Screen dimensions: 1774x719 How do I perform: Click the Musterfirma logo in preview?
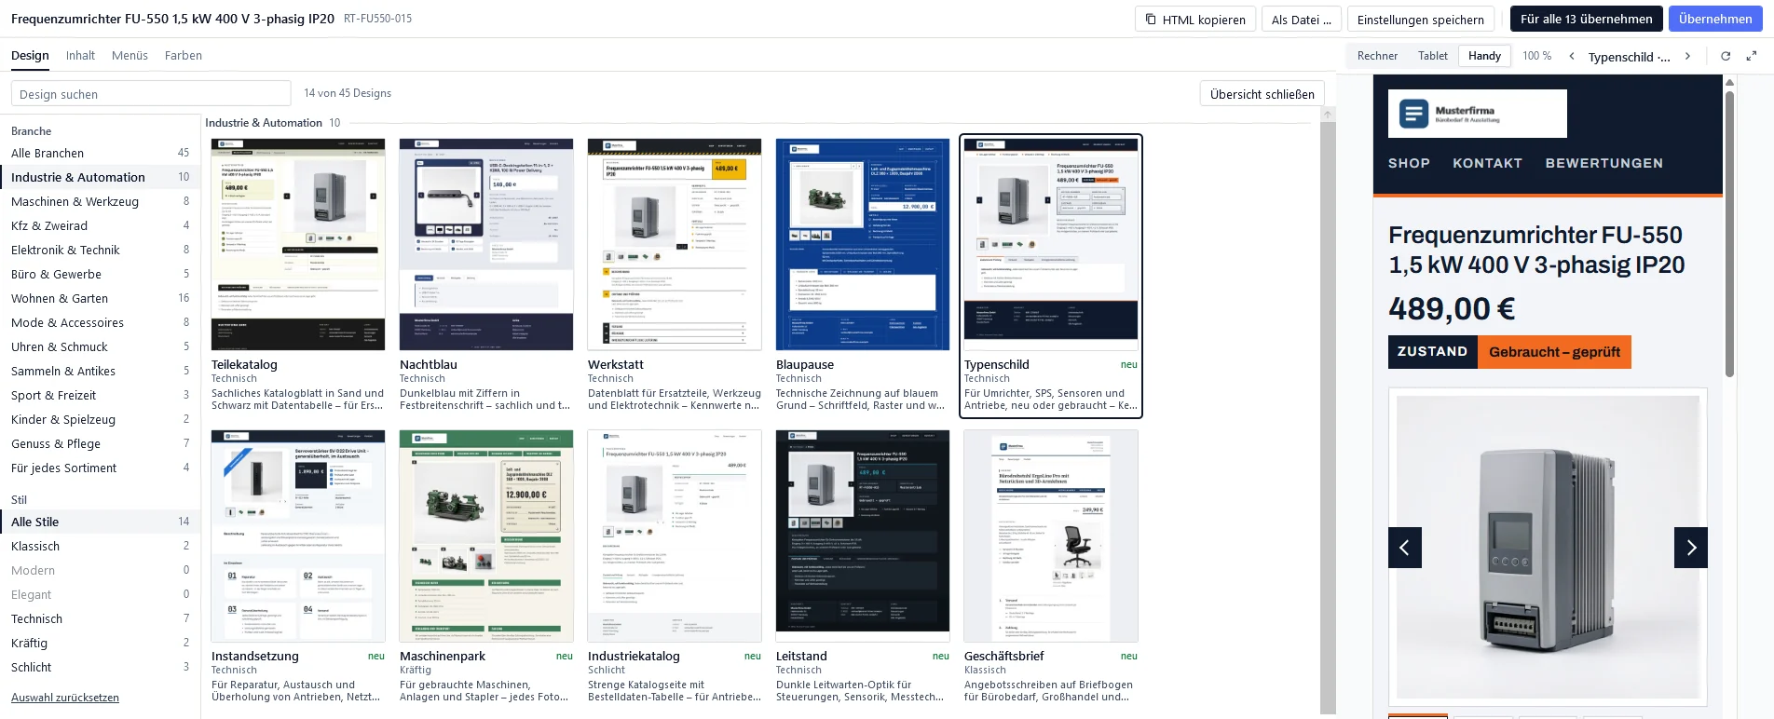1478,114
